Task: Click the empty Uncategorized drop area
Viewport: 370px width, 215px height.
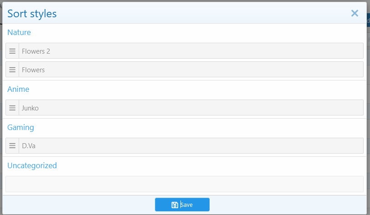Action: pyautogui.click(x=185, y=184)
